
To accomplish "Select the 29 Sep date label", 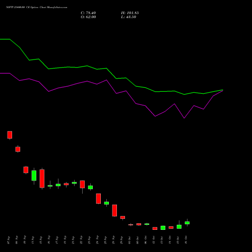I will (x=121, y=240).
